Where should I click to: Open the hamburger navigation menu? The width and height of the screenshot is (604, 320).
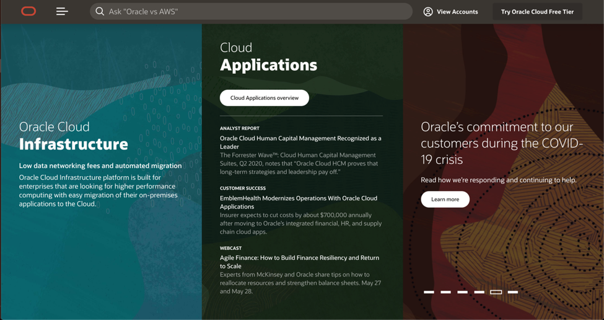pos(62,11)
